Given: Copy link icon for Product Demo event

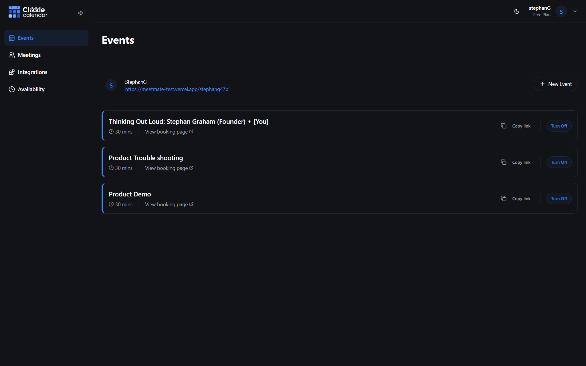Looking at the screenshot, I should (x=504, y=198).
